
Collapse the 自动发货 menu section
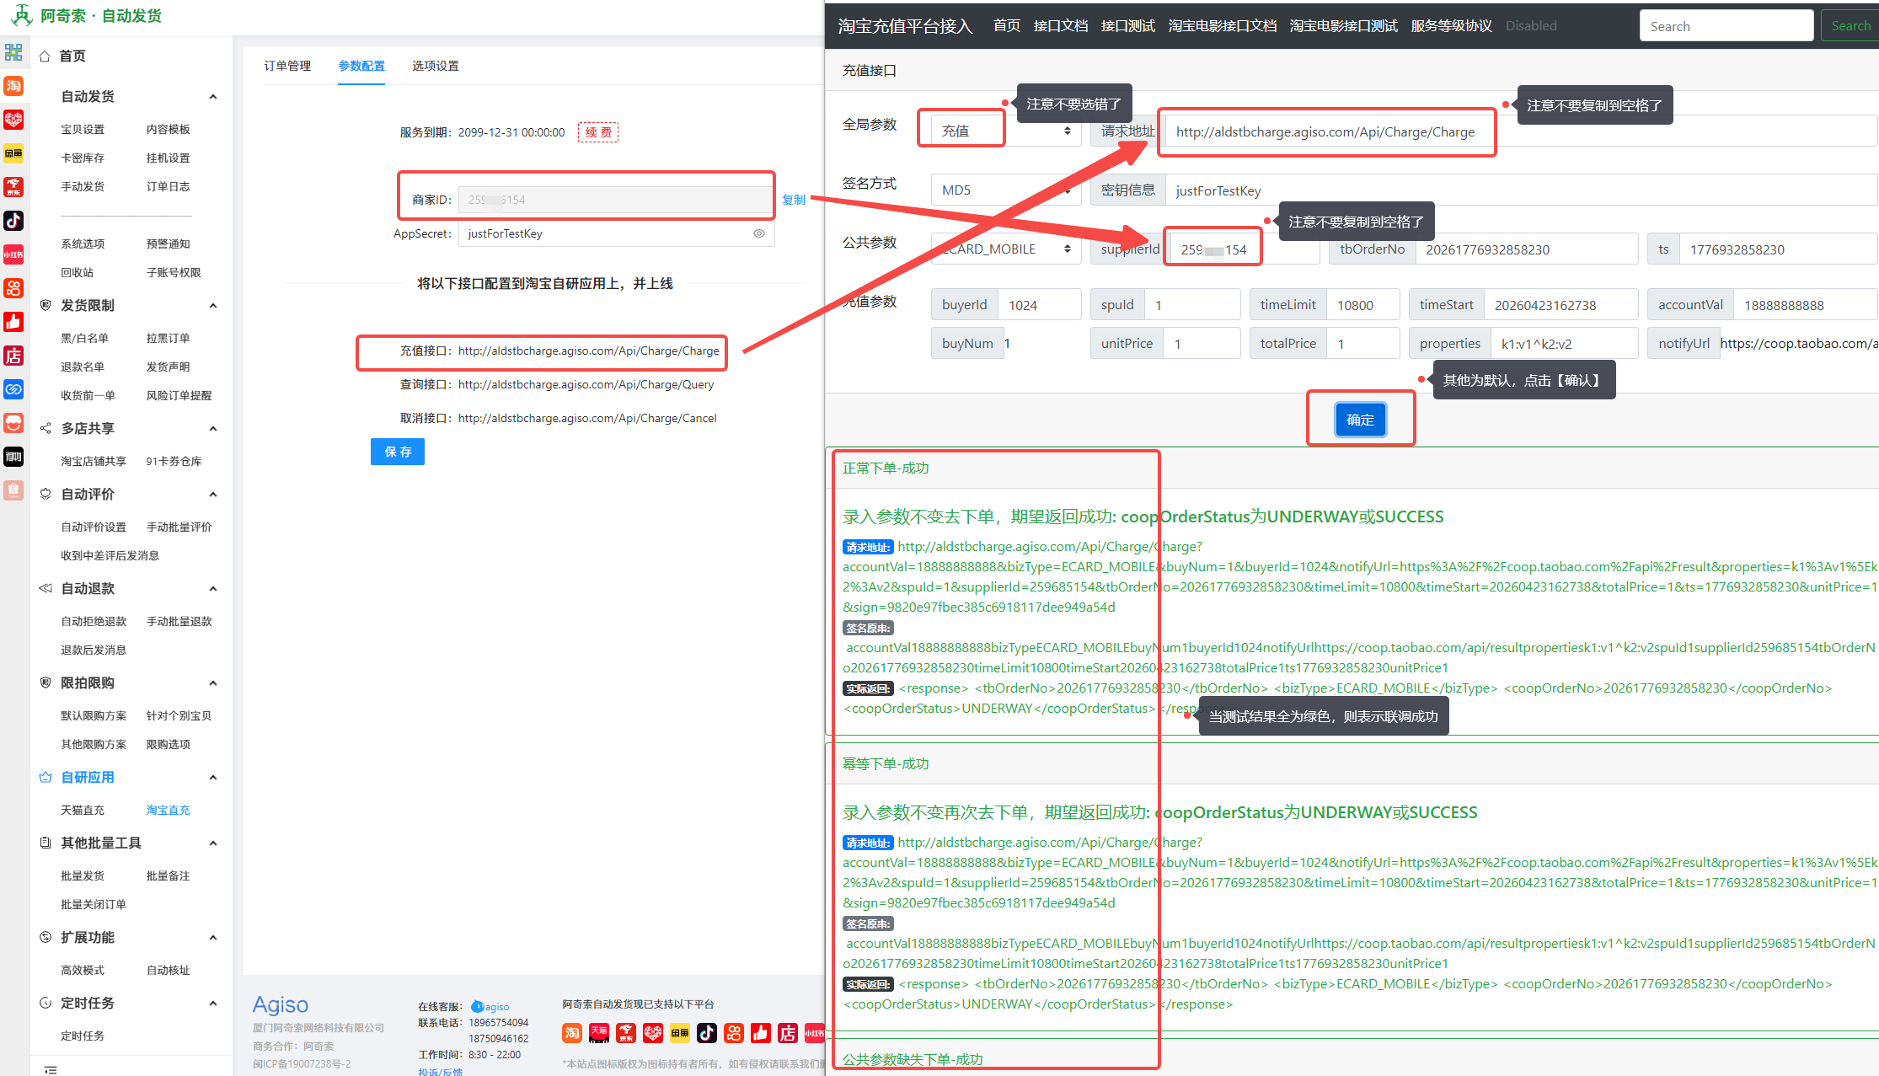[213, 97]
